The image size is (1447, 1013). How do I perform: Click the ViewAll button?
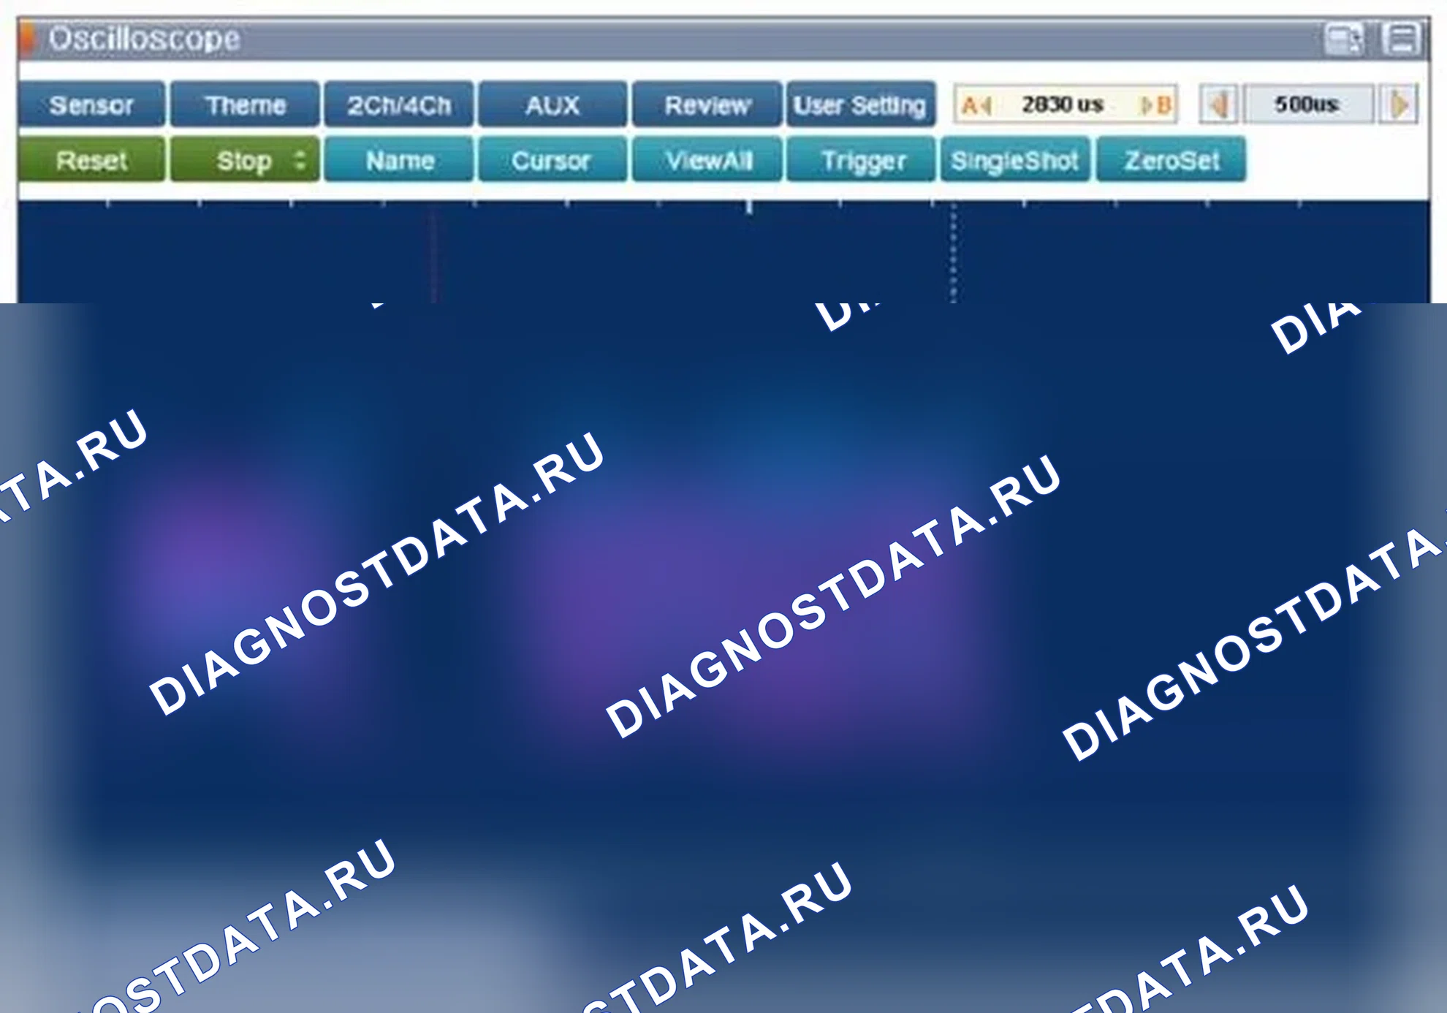[x=707, y=160]
